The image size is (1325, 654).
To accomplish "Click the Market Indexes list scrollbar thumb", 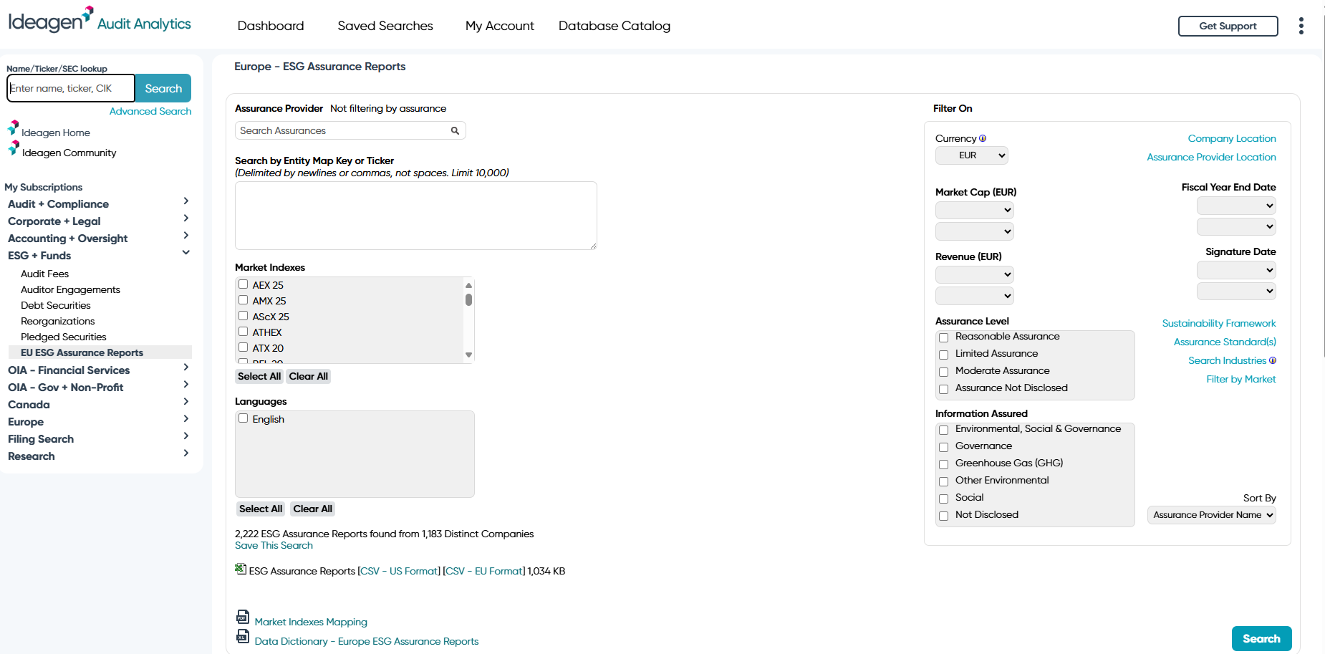I will coord(468,299).
